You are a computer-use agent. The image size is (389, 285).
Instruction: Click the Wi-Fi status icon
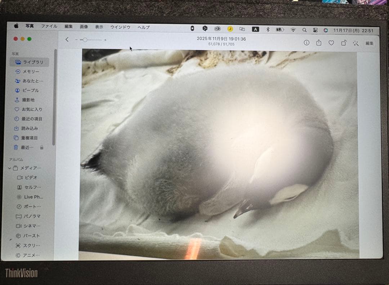[293, 30]
